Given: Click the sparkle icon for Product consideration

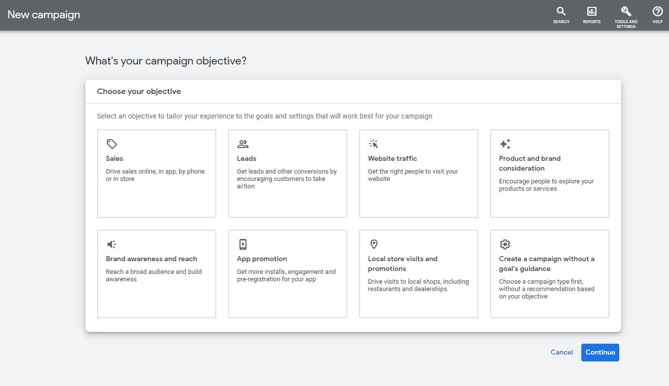Looking at the screenshot, I should tap(505, 144).
